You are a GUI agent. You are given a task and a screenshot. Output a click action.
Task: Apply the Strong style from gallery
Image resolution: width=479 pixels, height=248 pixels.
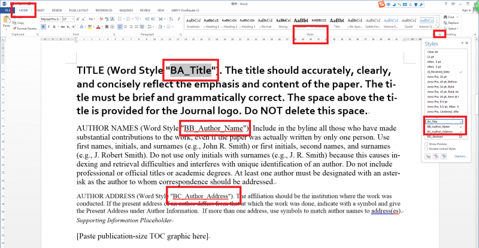click(x=283, y=23)
